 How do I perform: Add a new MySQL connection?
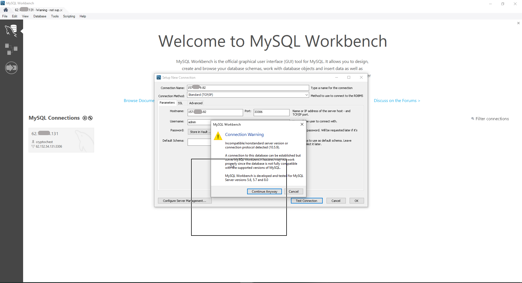pos(85,118)
